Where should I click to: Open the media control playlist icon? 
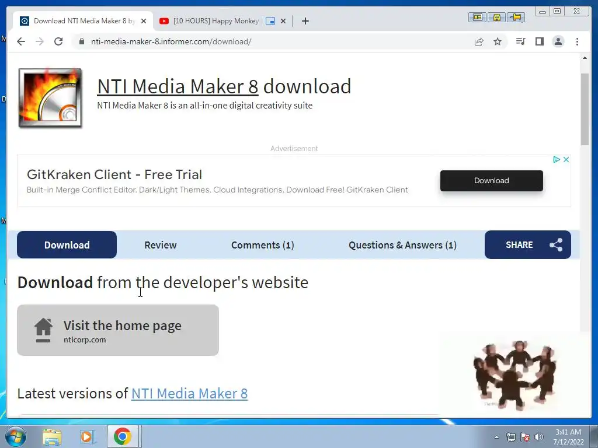[x=520, y=41]
